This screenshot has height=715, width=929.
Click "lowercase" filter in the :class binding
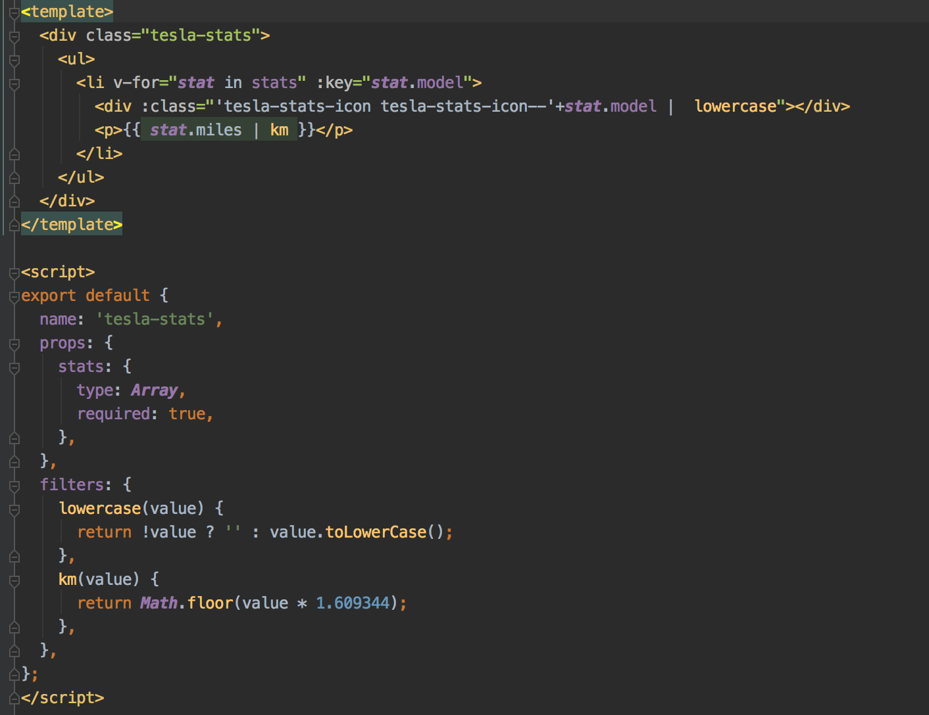(x=736, y=106)
